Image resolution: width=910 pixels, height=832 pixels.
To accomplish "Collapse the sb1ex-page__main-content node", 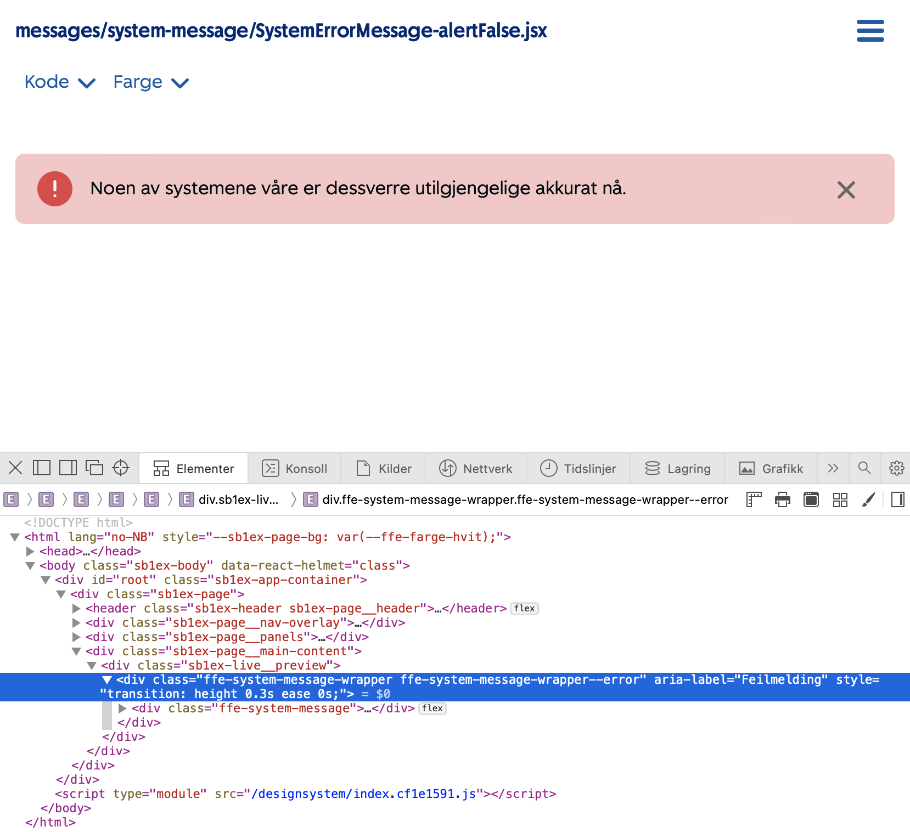I will pyautogui.click(x=76, y=651).
